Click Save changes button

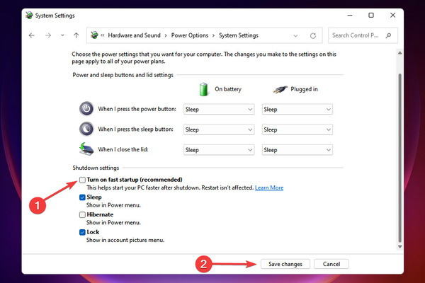(285, 264)
